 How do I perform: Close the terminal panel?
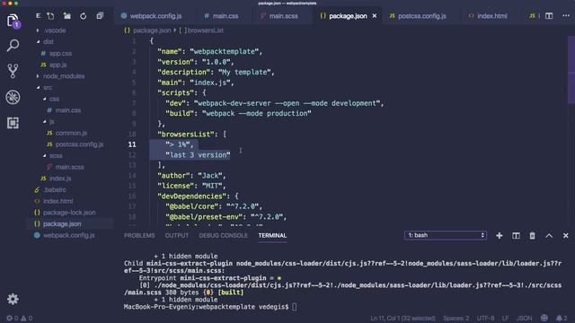tap(566, 235)
